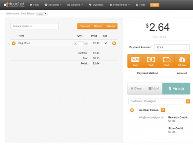The image size is (193, 145).
Task: Put the sale on Hold
Action: (154, 89)
